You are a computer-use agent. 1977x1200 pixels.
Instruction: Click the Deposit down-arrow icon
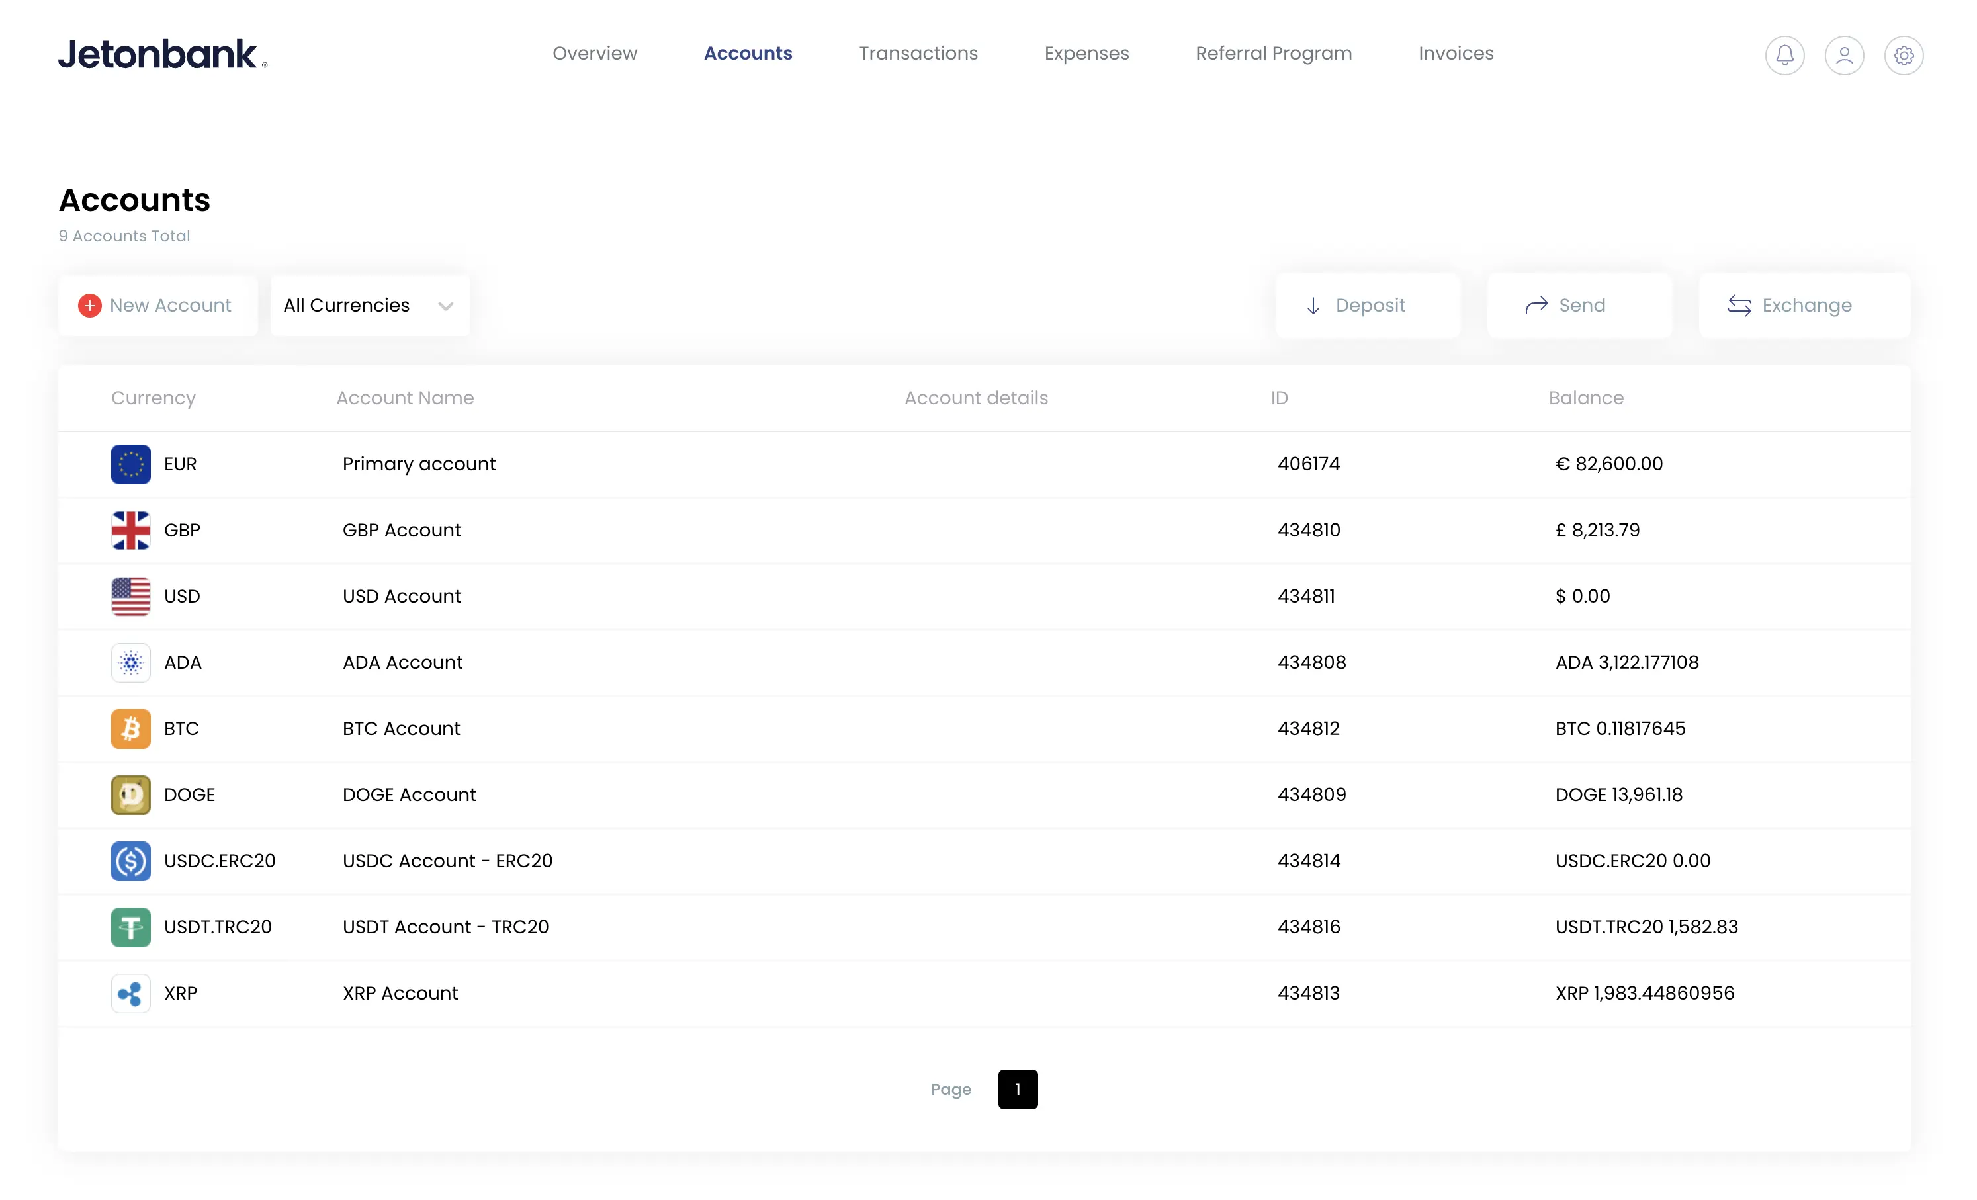click(x=1313, y=306)
